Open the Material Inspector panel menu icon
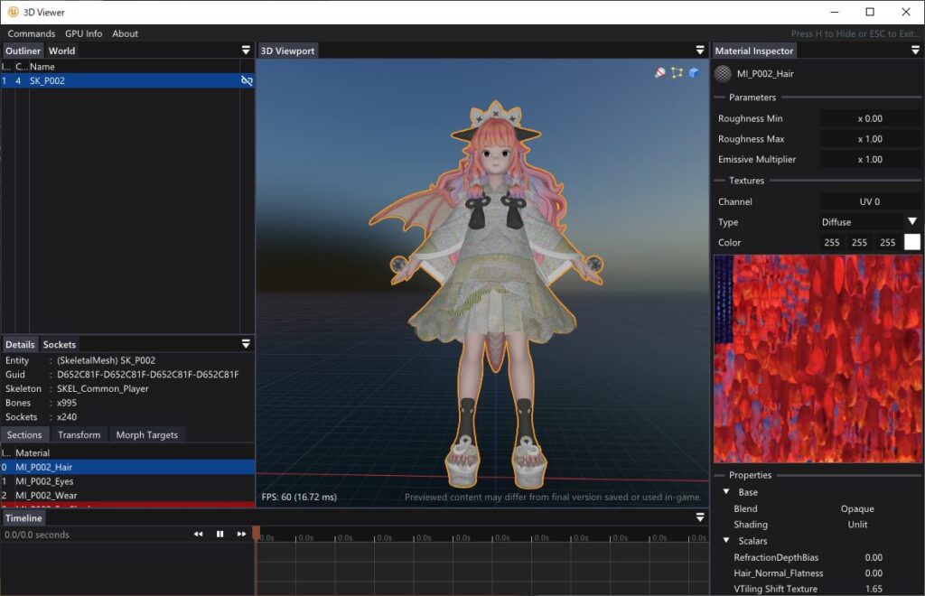925x596 pixels. point(915,50)
